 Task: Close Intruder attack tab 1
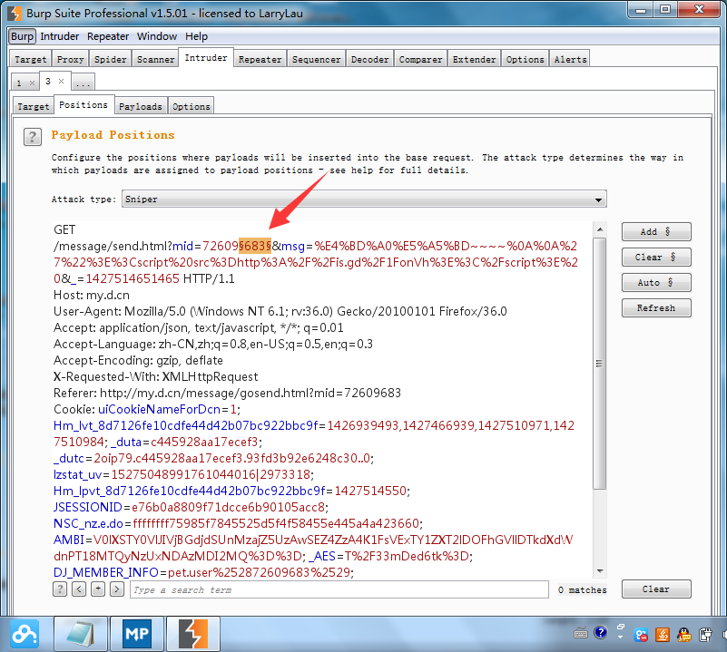click(x=32, y=83)
